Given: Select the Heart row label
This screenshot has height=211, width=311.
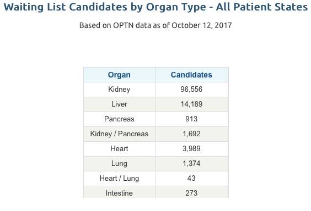Looking at the screenshot, I should click(119, 148).
